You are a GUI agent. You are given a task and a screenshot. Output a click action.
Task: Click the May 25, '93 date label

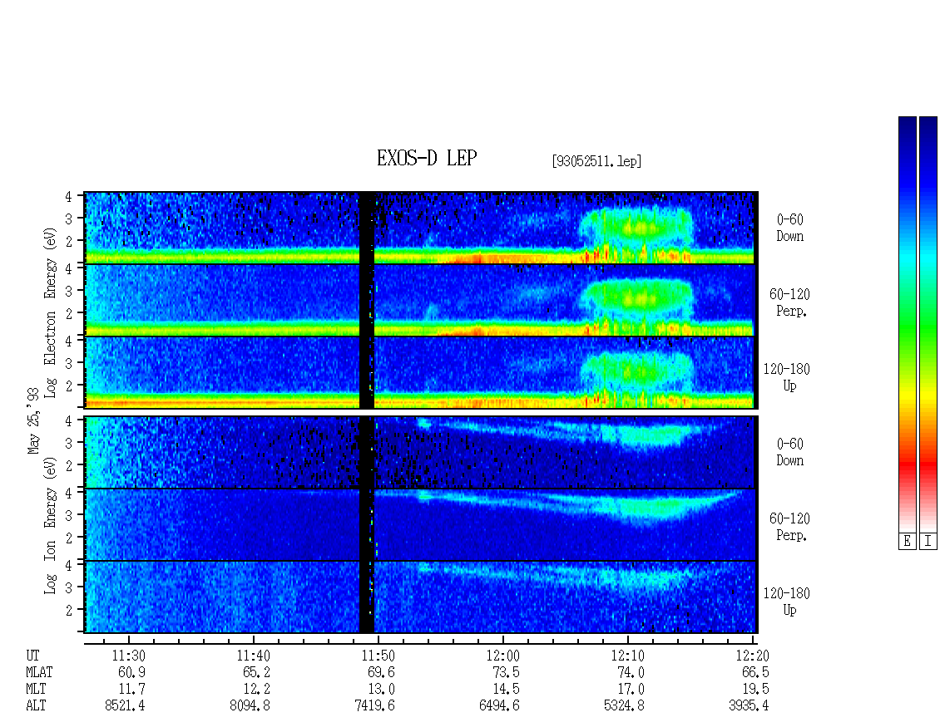(33, 421)
